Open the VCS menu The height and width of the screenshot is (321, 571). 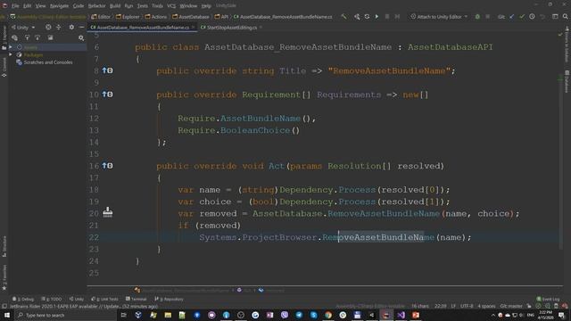[x=171, y=6]
